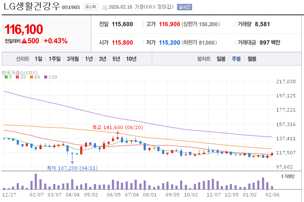Switch candle chart to 일봉

click(x=221, y=59)
